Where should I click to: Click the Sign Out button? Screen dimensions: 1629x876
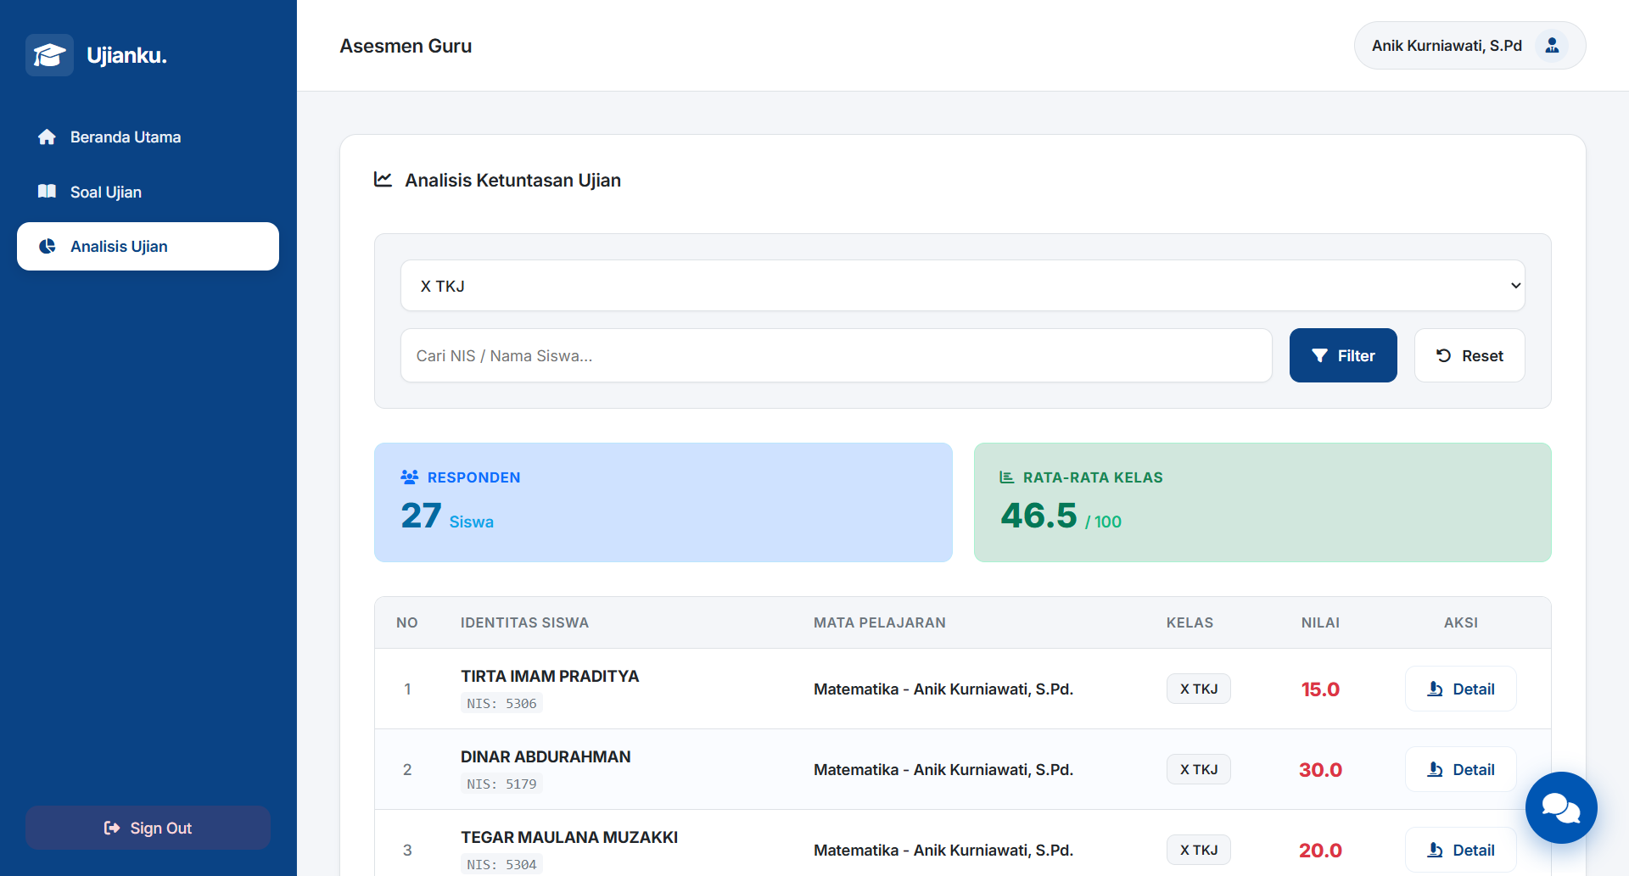148,828
